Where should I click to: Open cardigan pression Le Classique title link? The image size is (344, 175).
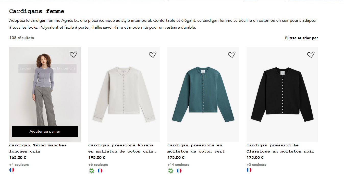tap(280, 148)
